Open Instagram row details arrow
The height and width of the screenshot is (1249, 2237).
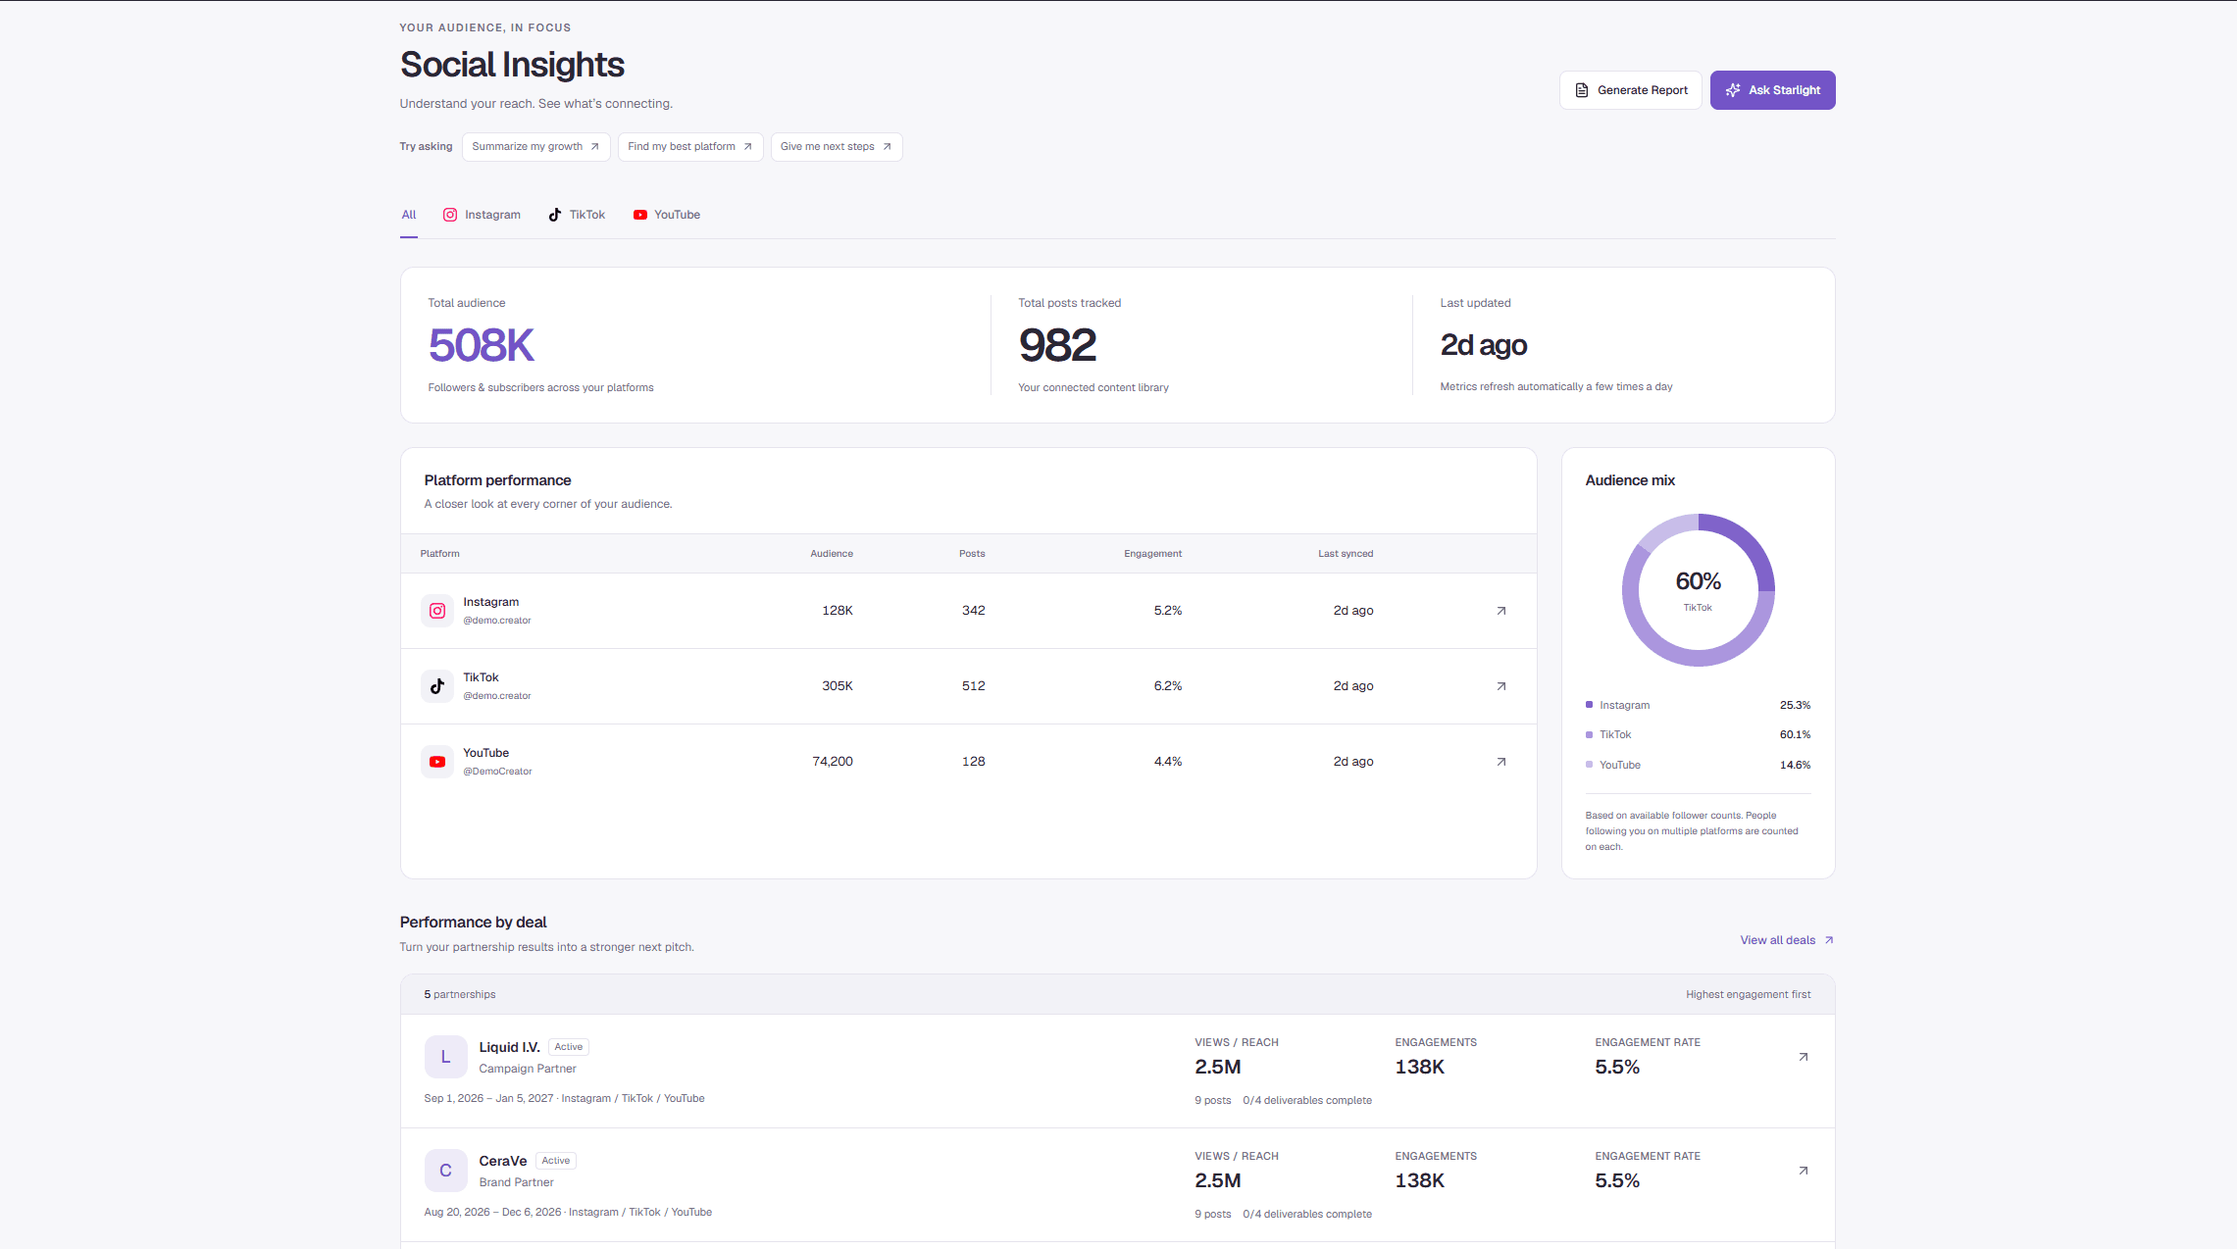click(1500, 611)
